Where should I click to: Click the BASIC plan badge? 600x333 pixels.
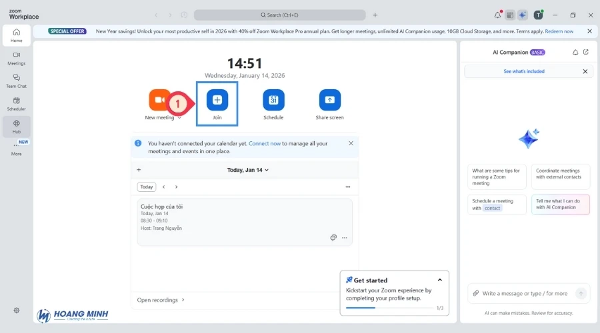(537, 53)
